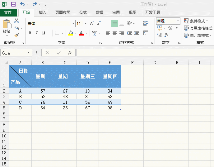214x167 pixels.
Task: Save the workbook using the floppy icon
Action: (13, 4)
